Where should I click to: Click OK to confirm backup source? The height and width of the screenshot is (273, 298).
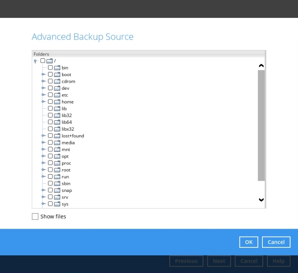[249, 242]
